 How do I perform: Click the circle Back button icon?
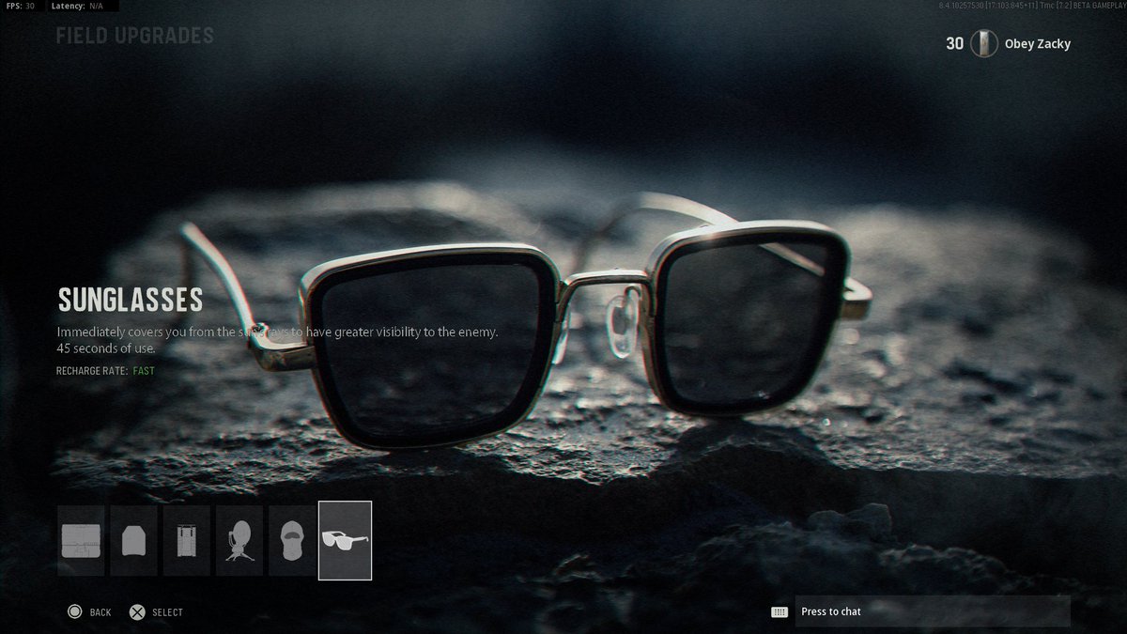point(74,611)
